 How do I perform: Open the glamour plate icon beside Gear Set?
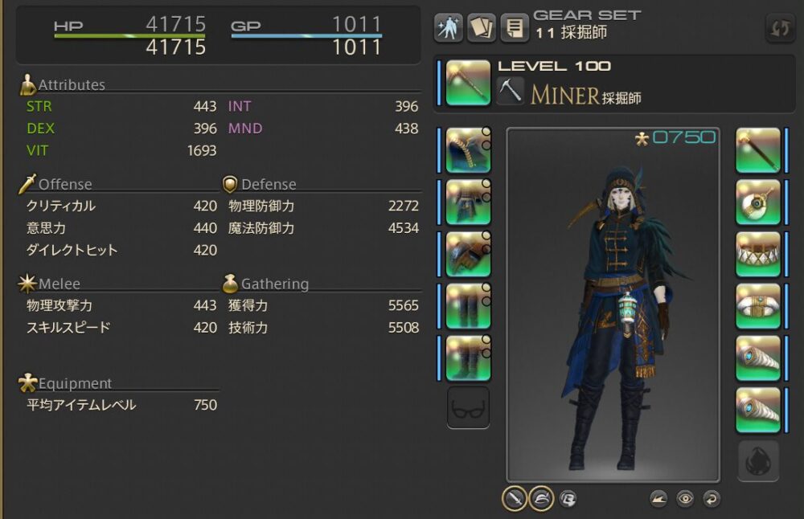coord(482,27)
